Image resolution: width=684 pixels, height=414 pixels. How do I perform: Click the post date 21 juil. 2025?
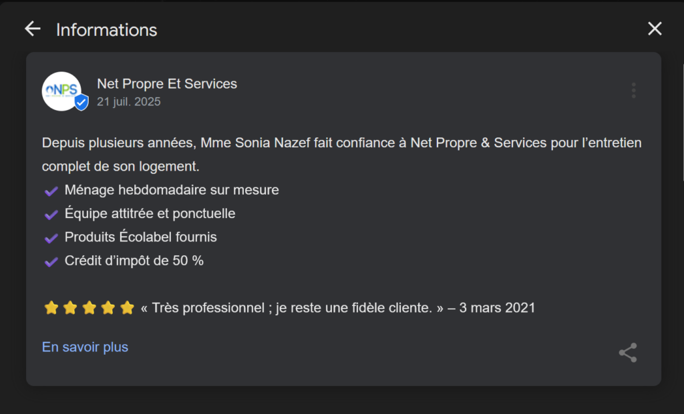click(129, 101)
